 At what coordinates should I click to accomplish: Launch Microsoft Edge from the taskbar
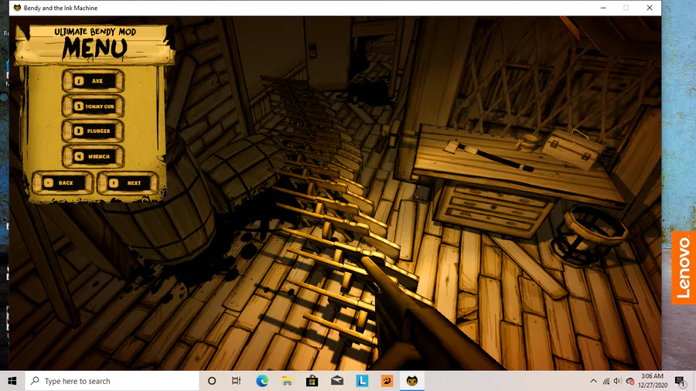coord(262,381)
